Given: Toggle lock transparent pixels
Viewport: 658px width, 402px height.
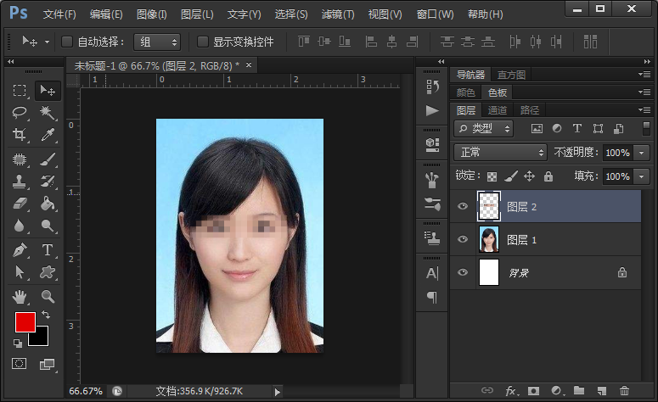Looking at the screenshot, I should (x=492, y=176).
